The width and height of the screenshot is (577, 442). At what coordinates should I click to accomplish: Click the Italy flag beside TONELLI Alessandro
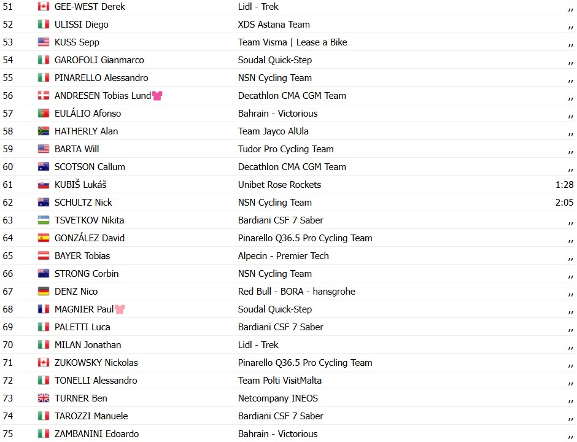[44, 381]
